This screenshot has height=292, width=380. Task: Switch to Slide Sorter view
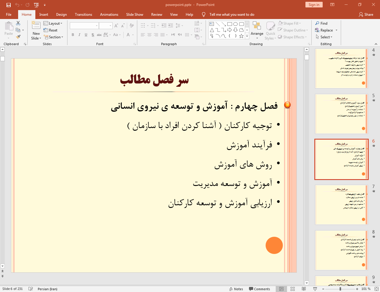(293, 289)
